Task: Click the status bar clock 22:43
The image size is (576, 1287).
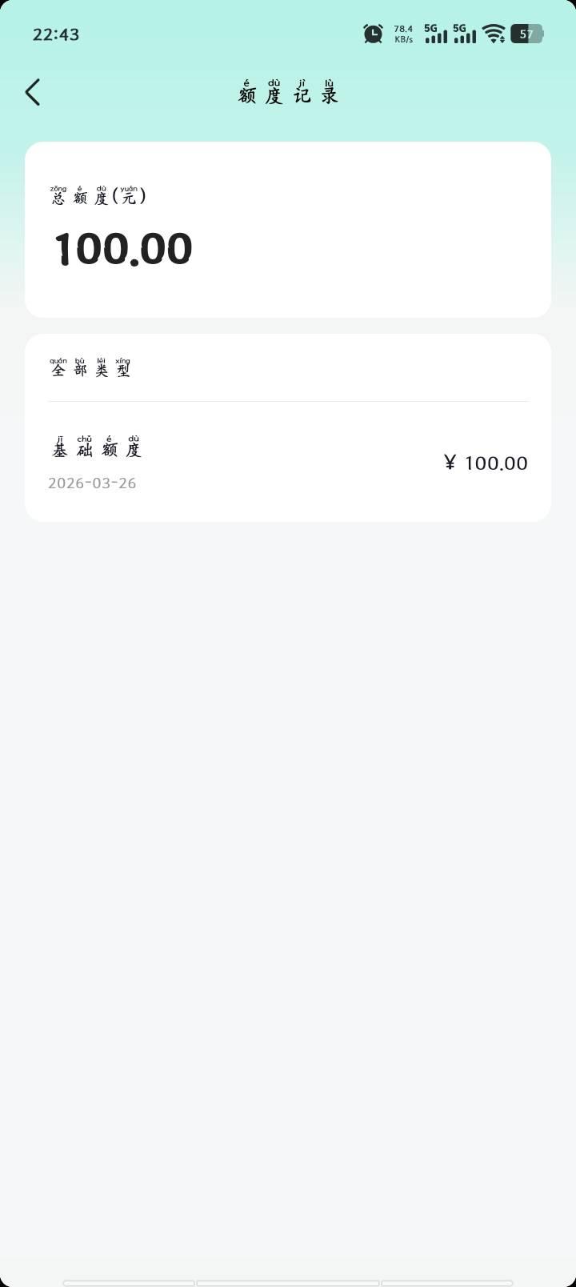Action: [x=56, y=34]
